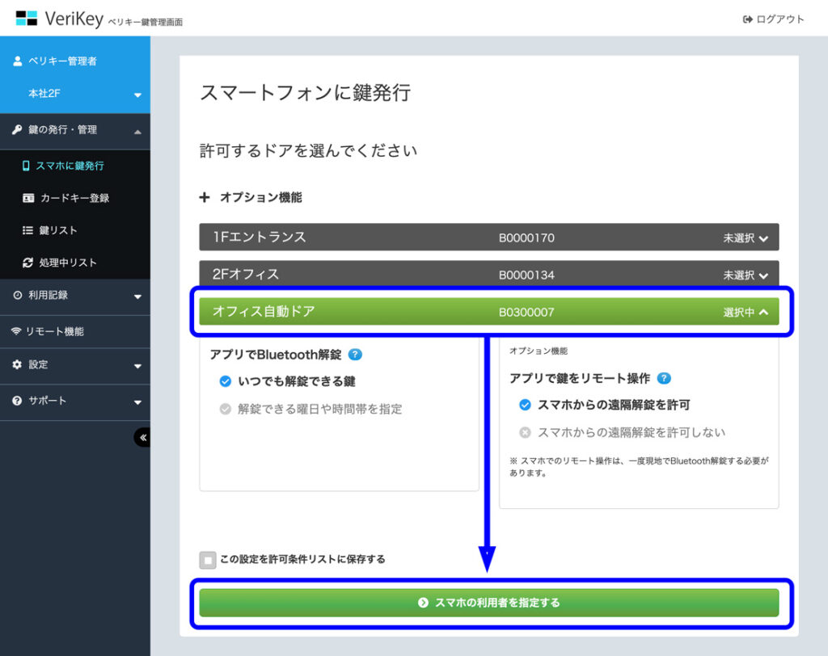
Task: Click the VeriKey logo icon
Action: tap(27, 18)
